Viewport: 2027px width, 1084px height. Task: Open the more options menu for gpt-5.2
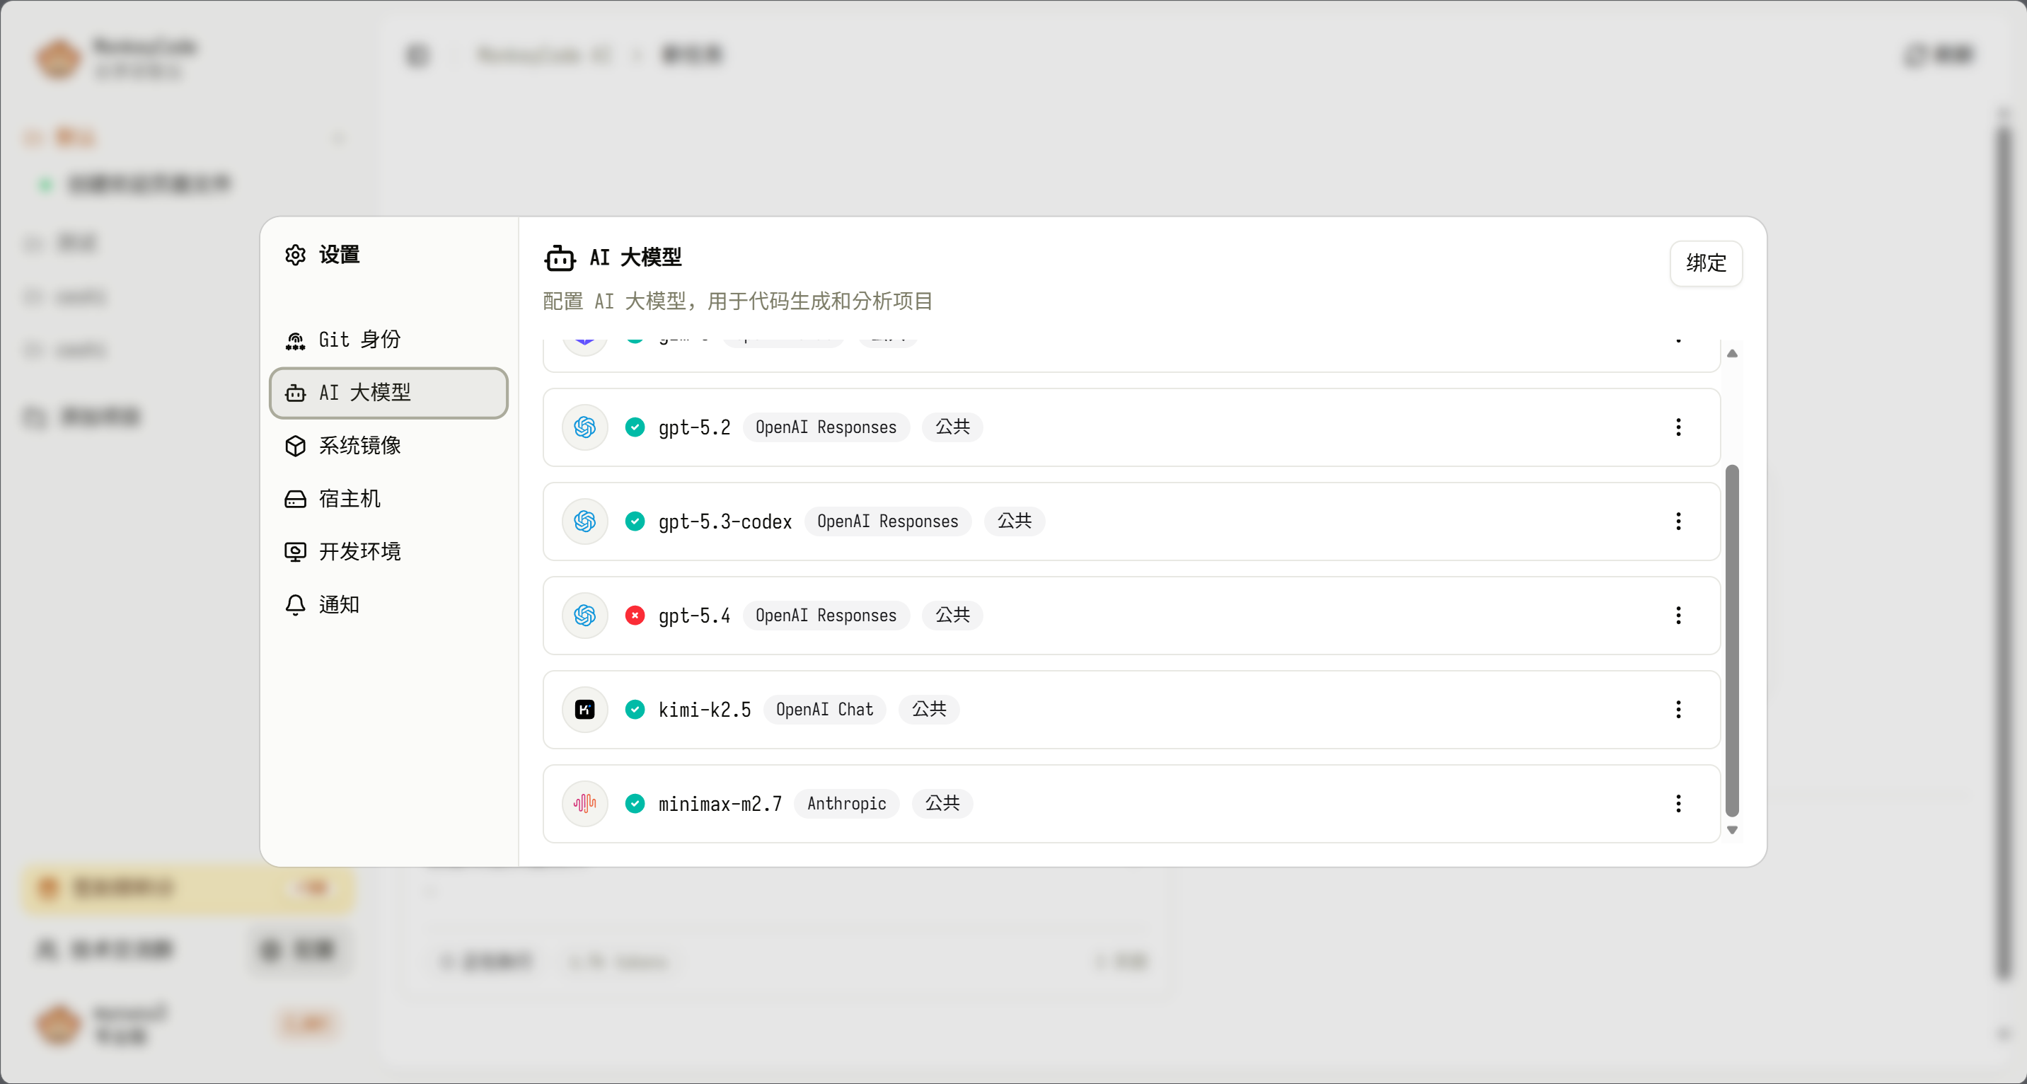(1677, 427)
